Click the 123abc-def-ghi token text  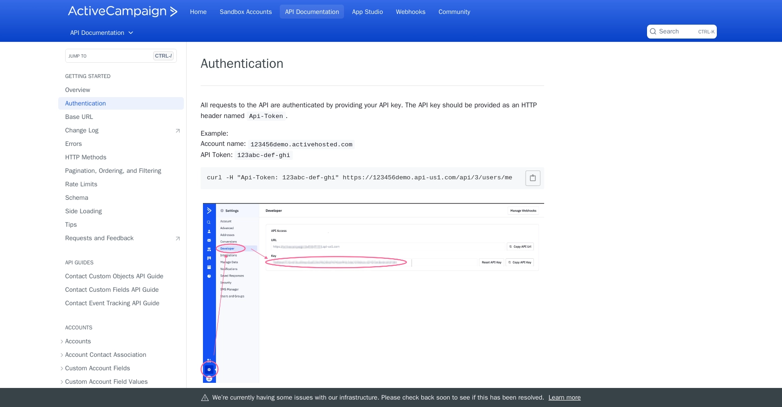tap(263, 155)
